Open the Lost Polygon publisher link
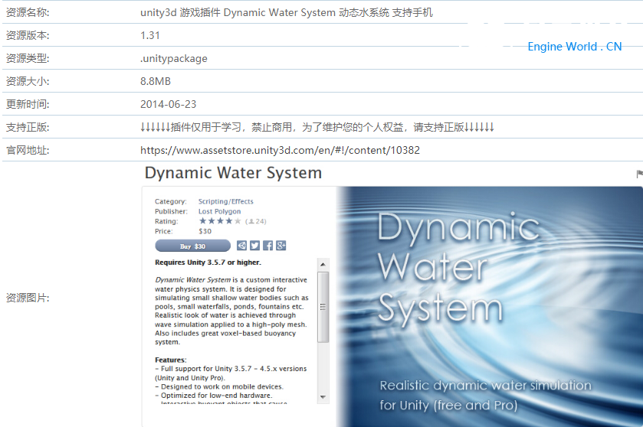643x427 pixels. pos(219,211)
